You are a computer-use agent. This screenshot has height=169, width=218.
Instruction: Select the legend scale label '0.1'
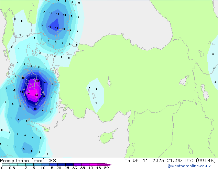4,168
